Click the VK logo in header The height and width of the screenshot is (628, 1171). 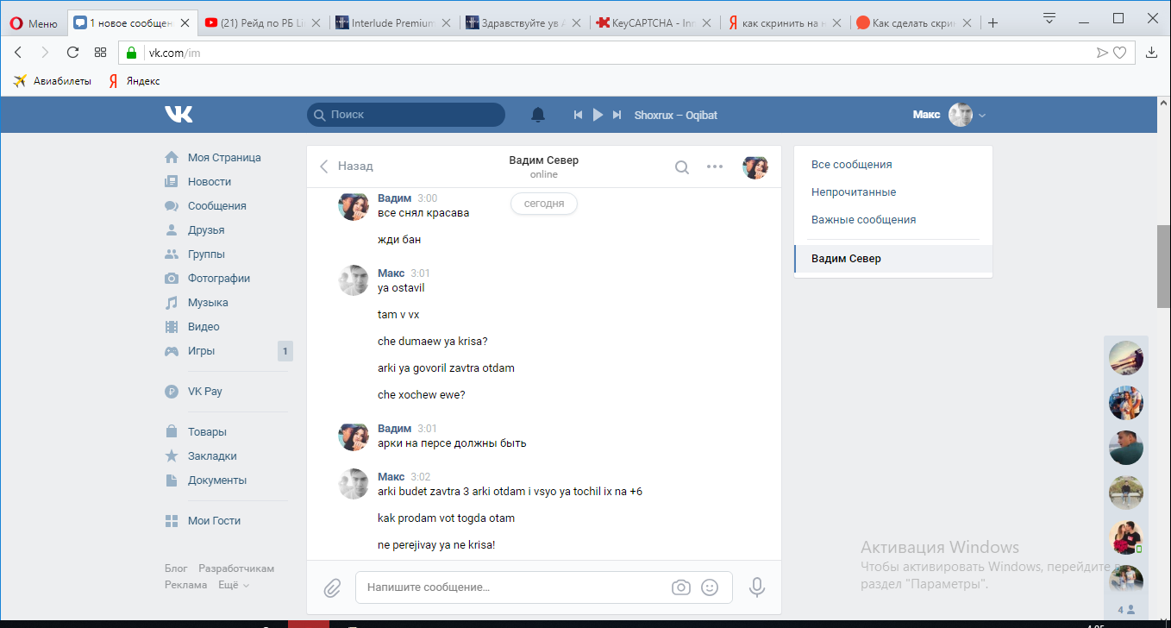coord(178,115)
